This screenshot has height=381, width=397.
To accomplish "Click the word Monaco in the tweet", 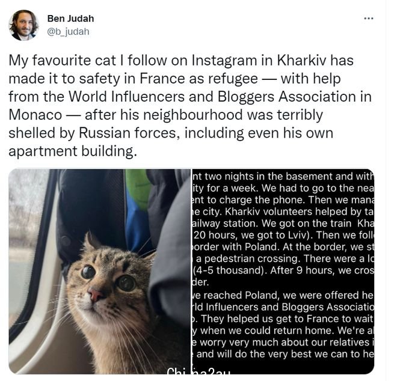I will click(x=35, y=115).
